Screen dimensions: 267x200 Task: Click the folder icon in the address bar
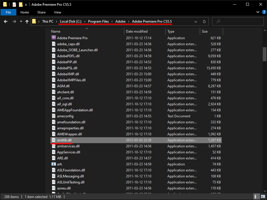[x=34, y=21]
